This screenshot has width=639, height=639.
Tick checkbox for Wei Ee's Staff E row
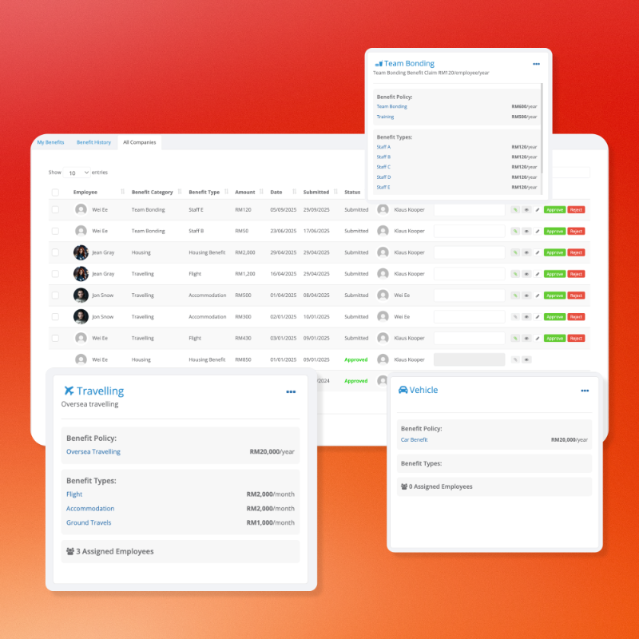55,209
